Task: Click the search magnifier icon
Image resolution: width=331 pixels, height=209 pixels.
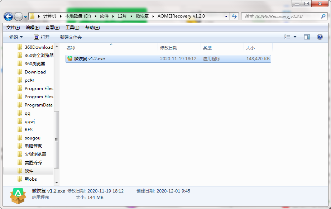Action: point(323,16)
